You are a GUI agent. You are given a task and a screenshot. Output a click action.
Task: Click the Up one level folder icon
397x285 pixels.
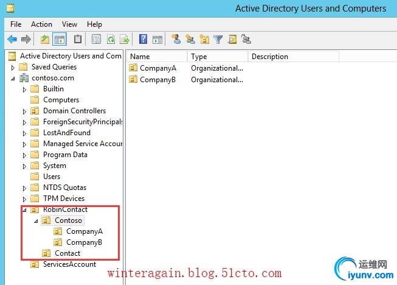45,40
